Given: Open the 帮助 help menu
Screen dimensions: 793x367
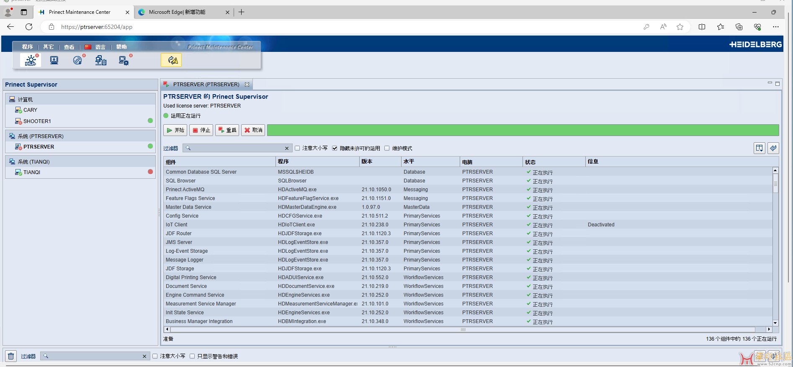Looking at the screenshot, I should [121, 47].
